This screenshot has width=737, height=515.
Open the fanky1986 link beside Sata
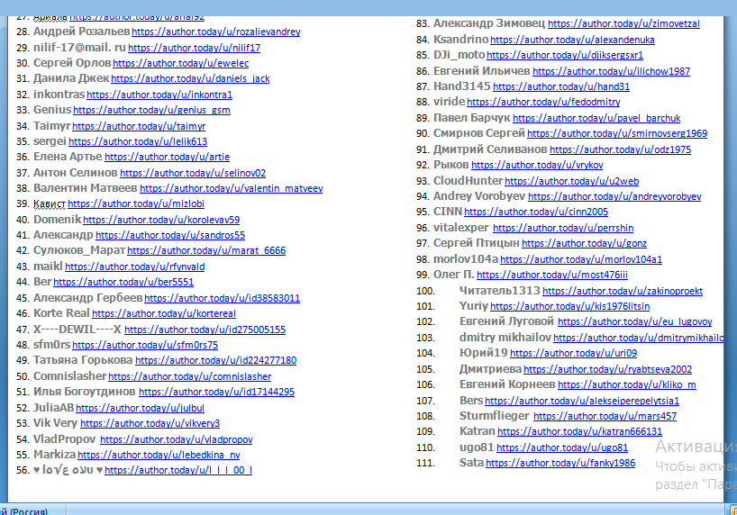(x=560, y=464)
